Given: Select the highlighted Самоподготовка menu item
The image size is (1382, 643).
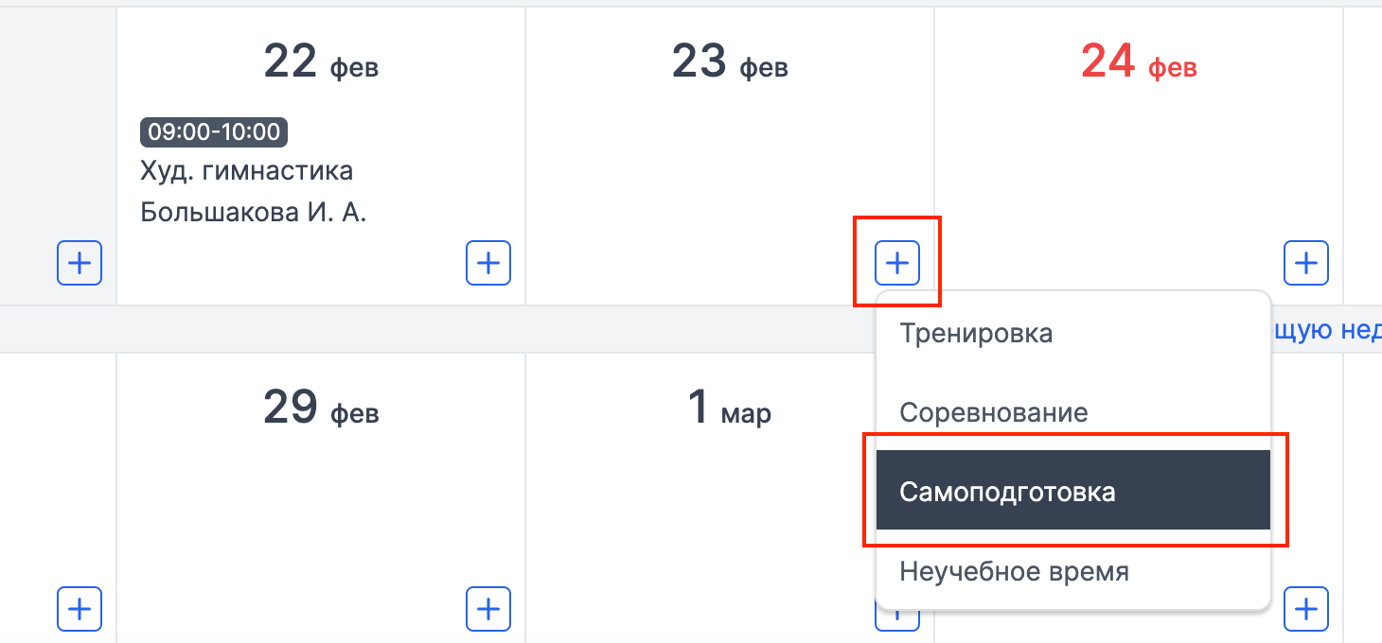Looking at the screenshot, I should pyautogui.click(x=1073, y=490).
